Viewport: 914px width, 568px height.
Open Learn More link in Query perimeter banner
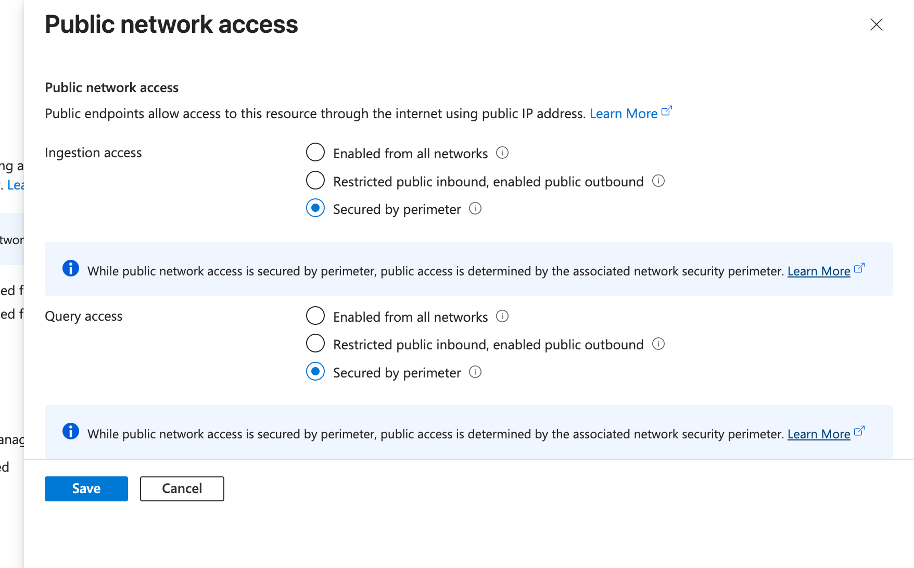point(819,434)
